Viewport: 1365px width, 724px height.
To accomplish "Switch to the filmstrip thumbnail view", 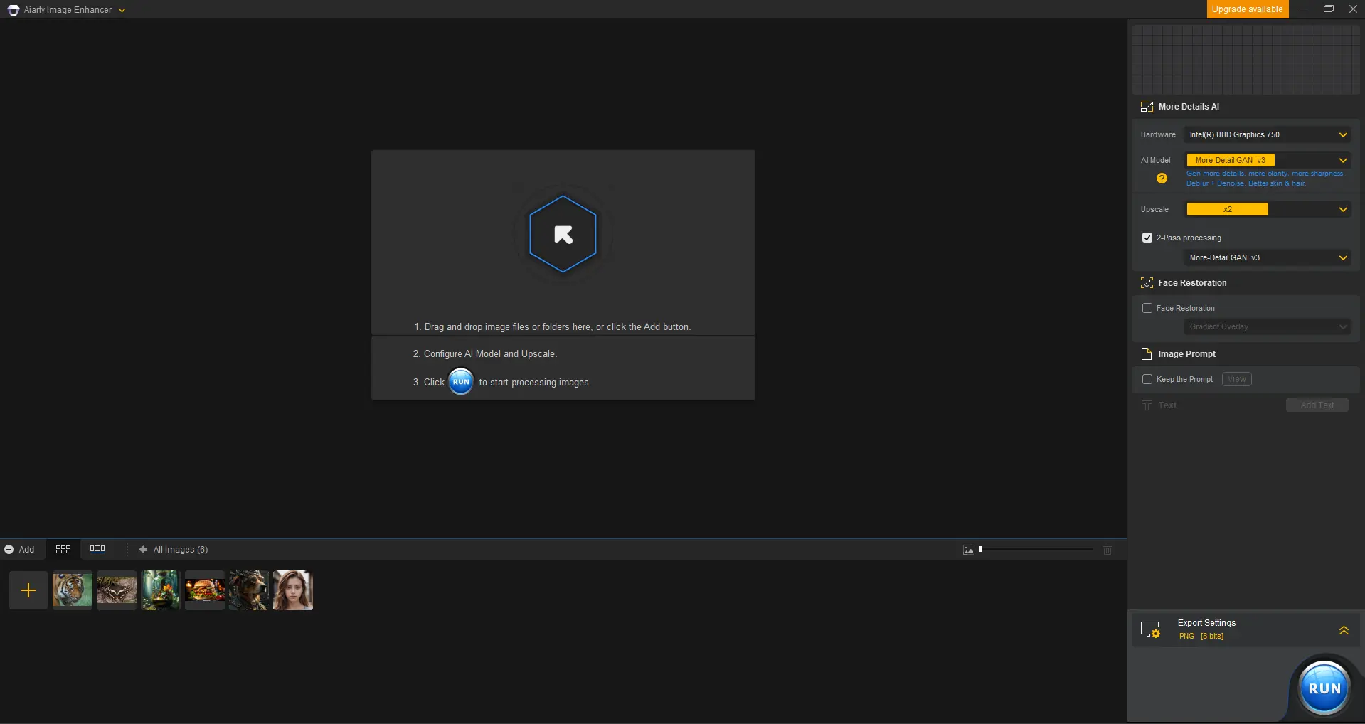I will tap(97, 549).
